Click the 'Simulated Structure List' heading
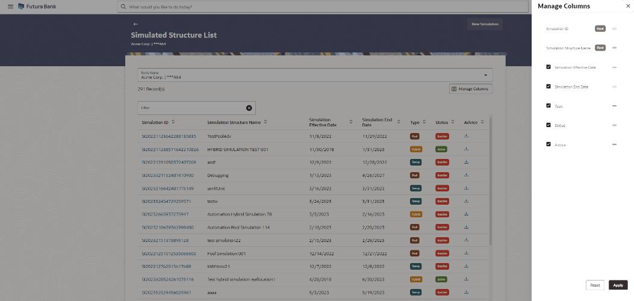The height and width of the screenshot is (301, 634). (x=174, y=35)
